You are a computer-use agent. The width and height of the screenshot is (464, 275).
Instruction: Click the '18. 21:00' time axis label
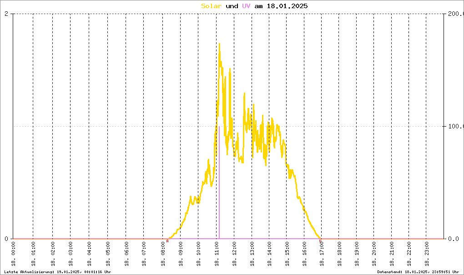(x=392, y=254)
